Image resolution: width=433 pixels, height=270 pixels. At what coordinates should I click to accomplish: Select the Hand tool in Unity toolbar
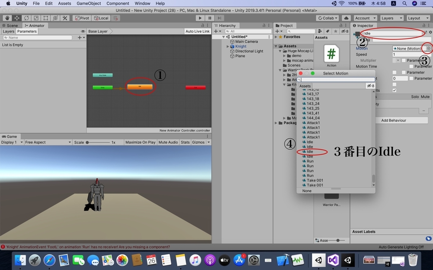coord(7,18)
